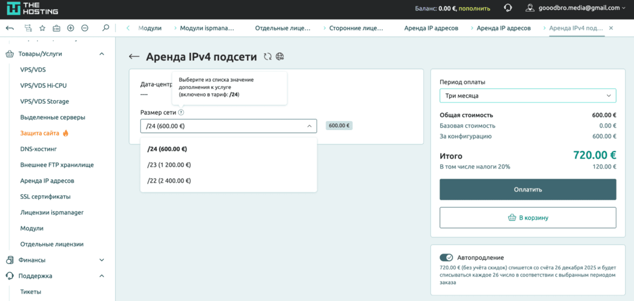This screenshot has width=634, height=301.
Task: Open VPS/VDS in sidebar
Action: pos(33,70)
